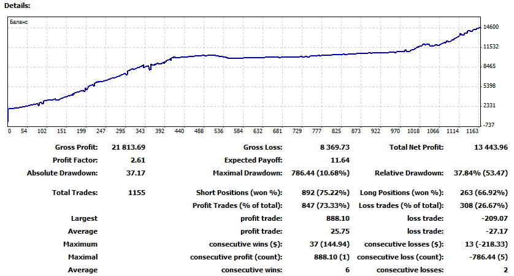Click the 'Relative Drawdown:' label

tap(409, 173)
